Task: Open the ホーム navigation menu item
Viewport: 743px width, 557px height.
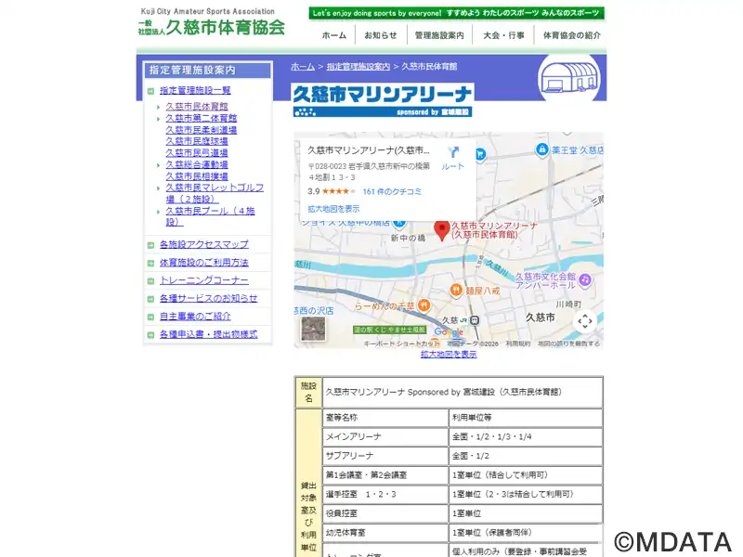Action: point(333,35)
